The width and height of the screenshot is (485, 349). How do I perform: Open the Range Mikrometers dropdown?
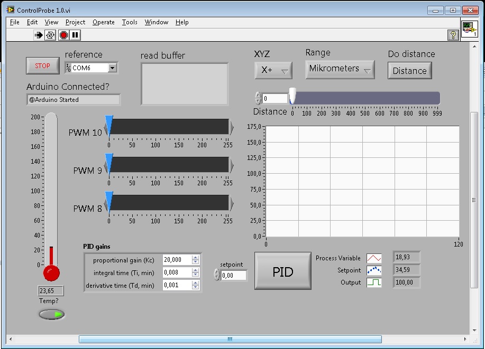340,69
